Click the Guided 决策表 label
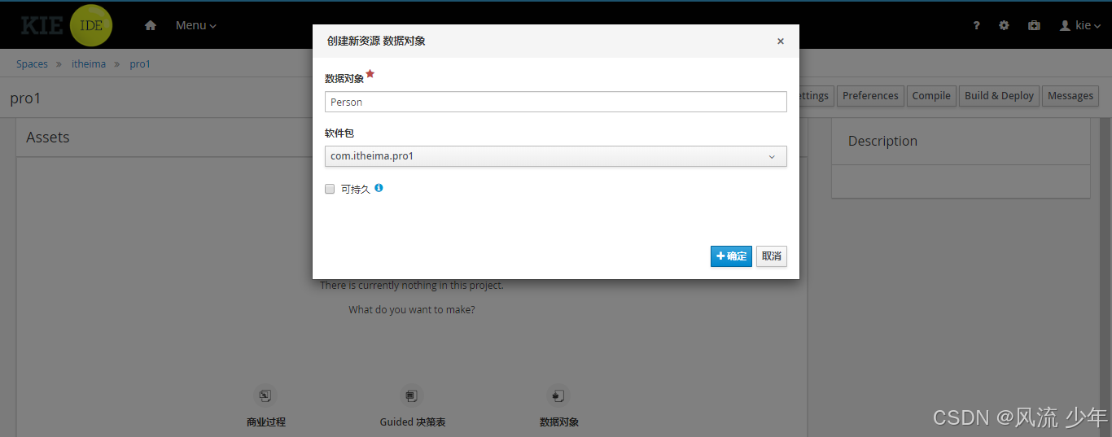Screen dimensions: 1112x437 [413, 422]
